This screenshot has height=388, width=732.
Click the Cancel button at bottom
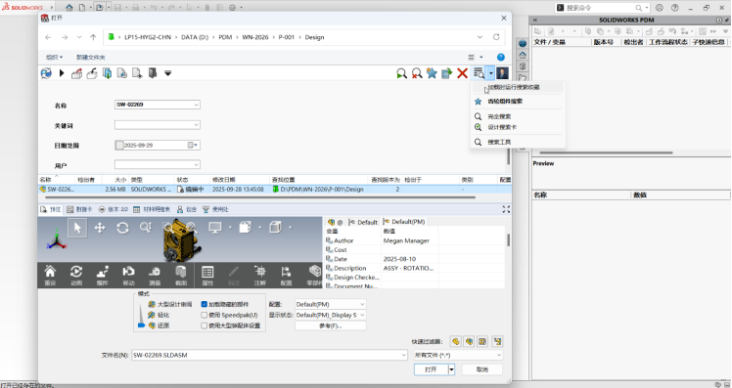click(482, 369)
